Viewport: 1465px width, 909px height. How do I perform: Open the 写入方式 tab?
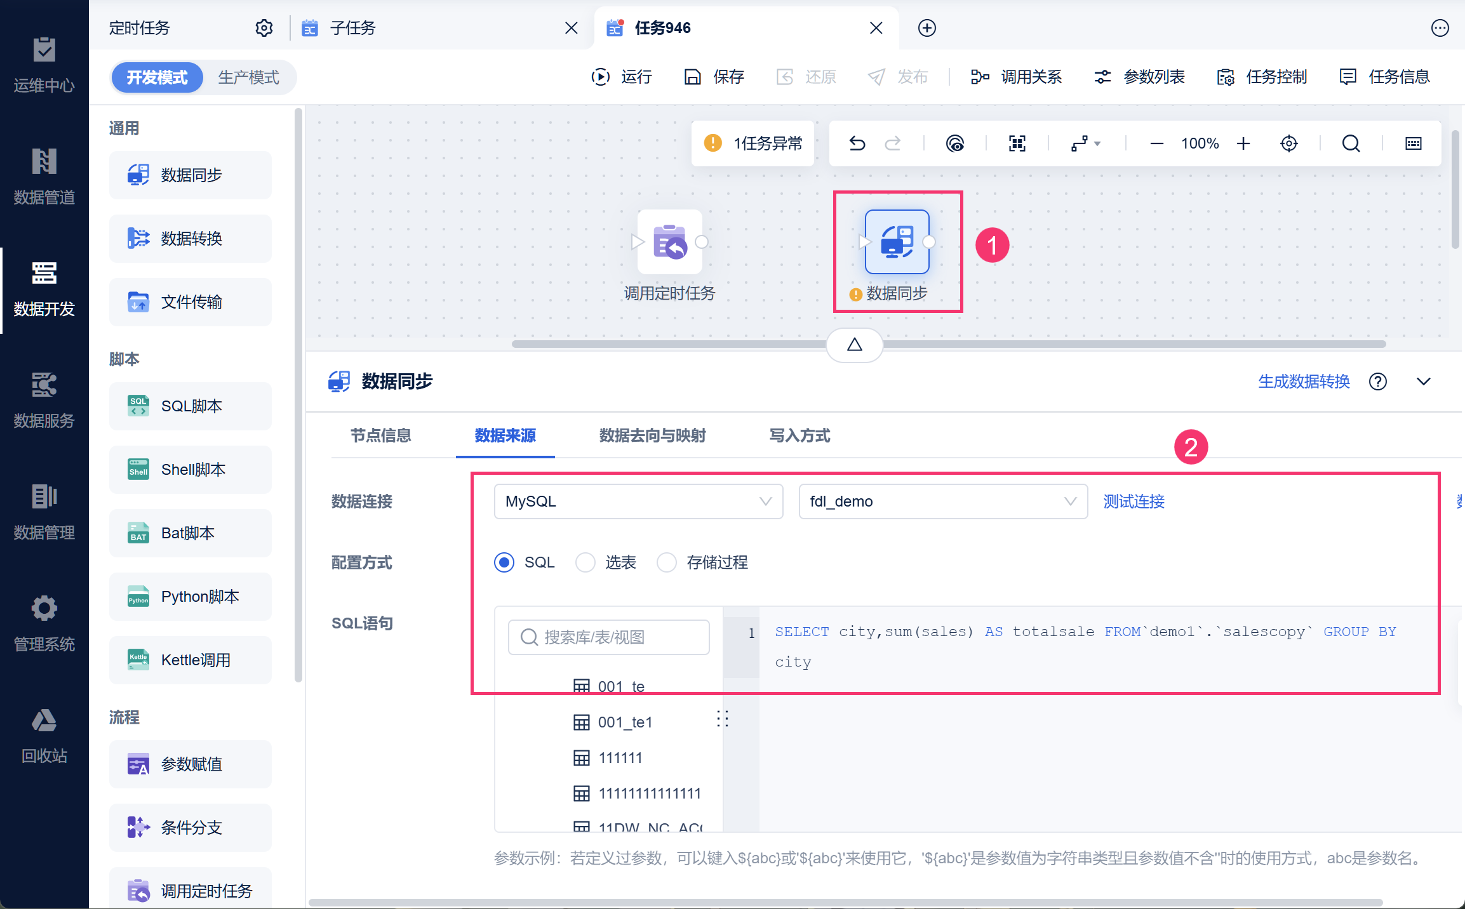point(799,435)
